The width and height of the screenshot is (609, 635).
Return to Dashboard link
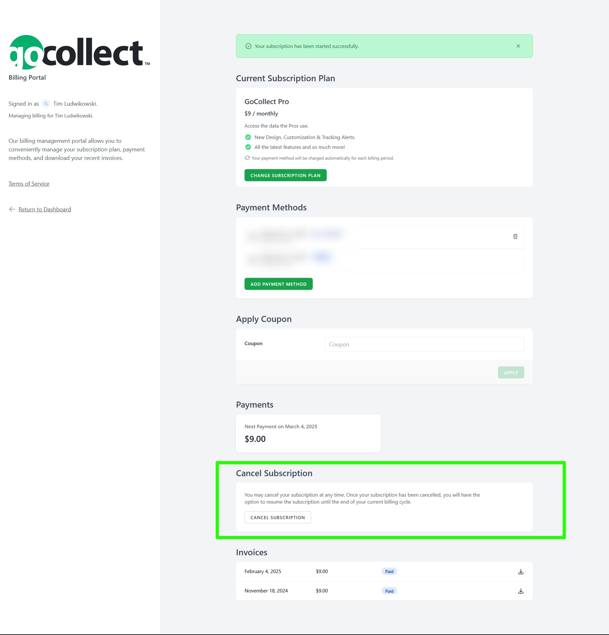pyautogui.click(x=45, y=209)
